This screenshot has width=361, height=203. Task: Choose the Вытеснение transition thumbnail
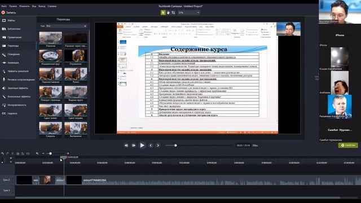click(76, 128)
